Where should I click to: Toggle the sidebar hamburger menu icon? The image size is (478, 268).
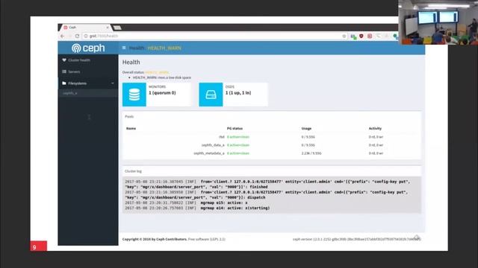[x=124, y=48]
